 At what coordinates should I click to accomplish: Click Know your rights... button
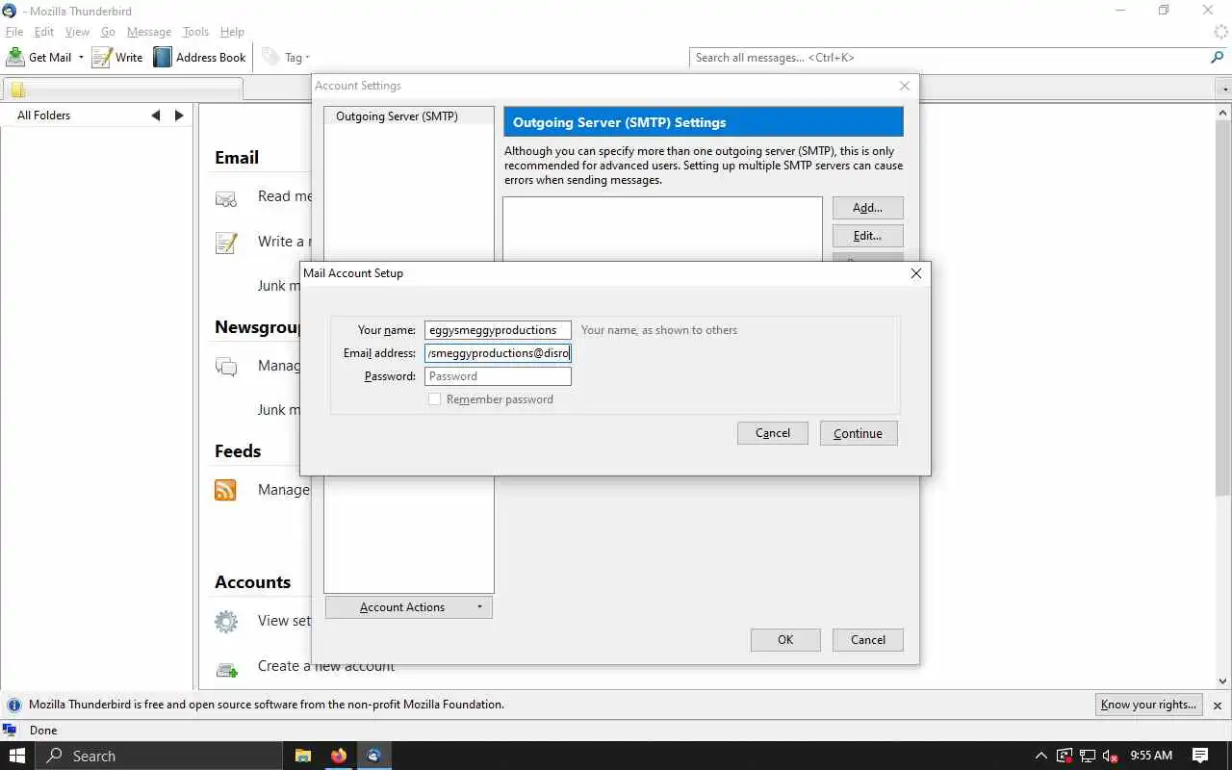tap(1149, 705)
